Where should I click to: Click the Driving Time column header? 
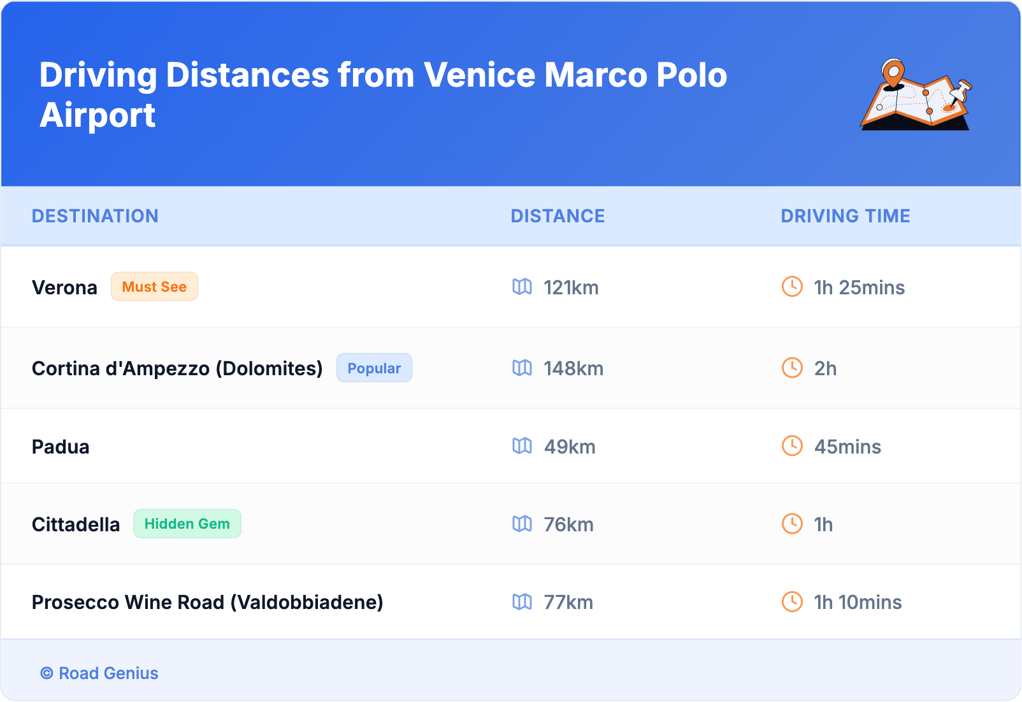(x=845, y=216)
